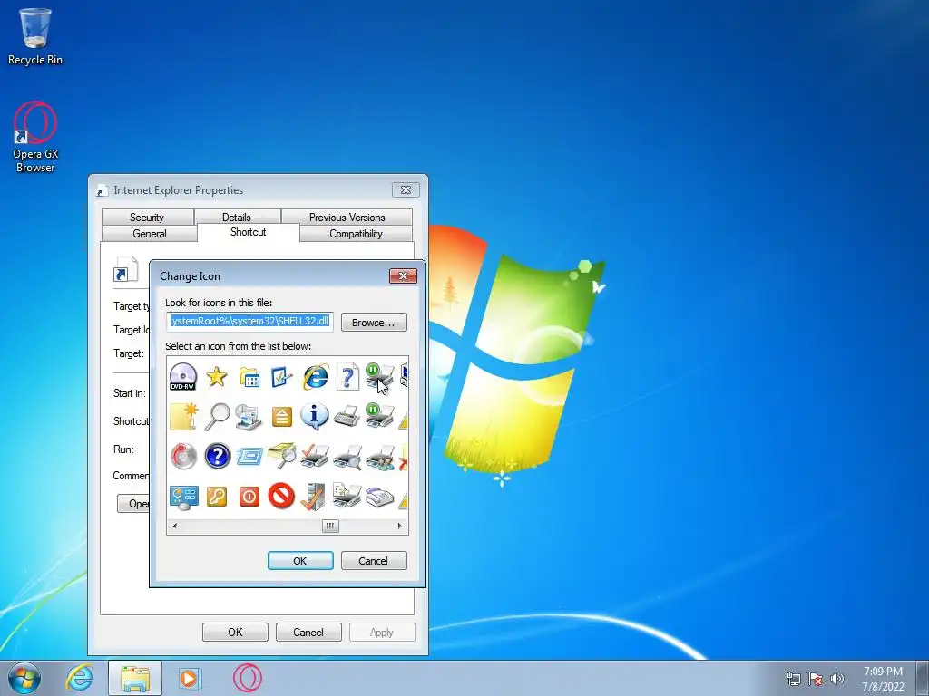Click the network tray icon
The width and height of the screenshot is (929, 696).
pos(793,679)
